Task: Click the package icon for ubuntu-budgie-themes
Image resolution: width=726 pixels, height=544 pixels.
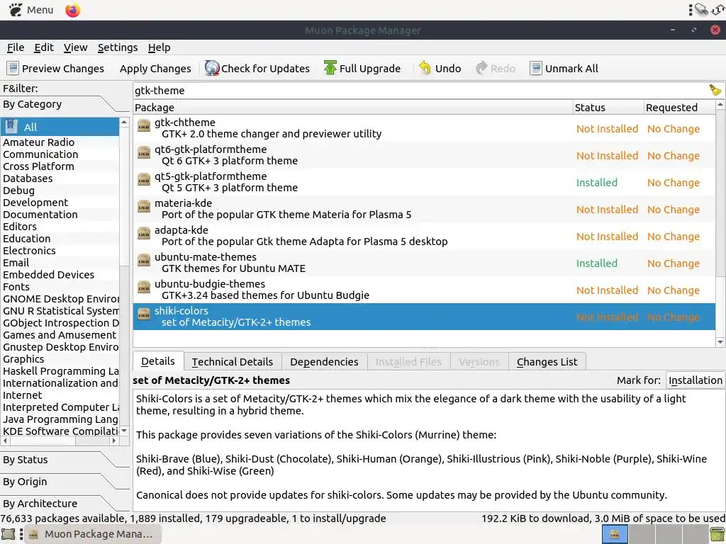Action: [x=144, y=286]
